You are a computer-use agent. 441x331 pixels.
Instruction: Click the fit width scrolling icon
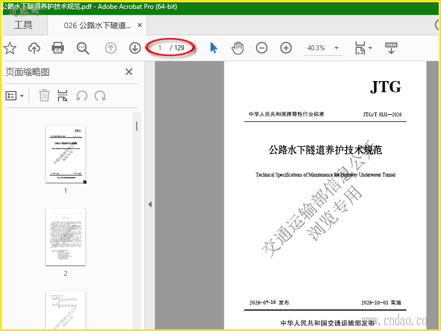[x=361, y=48]
